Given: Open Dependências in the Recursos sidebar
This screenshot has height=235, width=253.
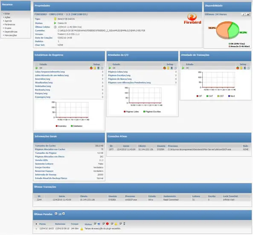Looking at the screenshot, I should pyautogui.click(x=11, y=32).
